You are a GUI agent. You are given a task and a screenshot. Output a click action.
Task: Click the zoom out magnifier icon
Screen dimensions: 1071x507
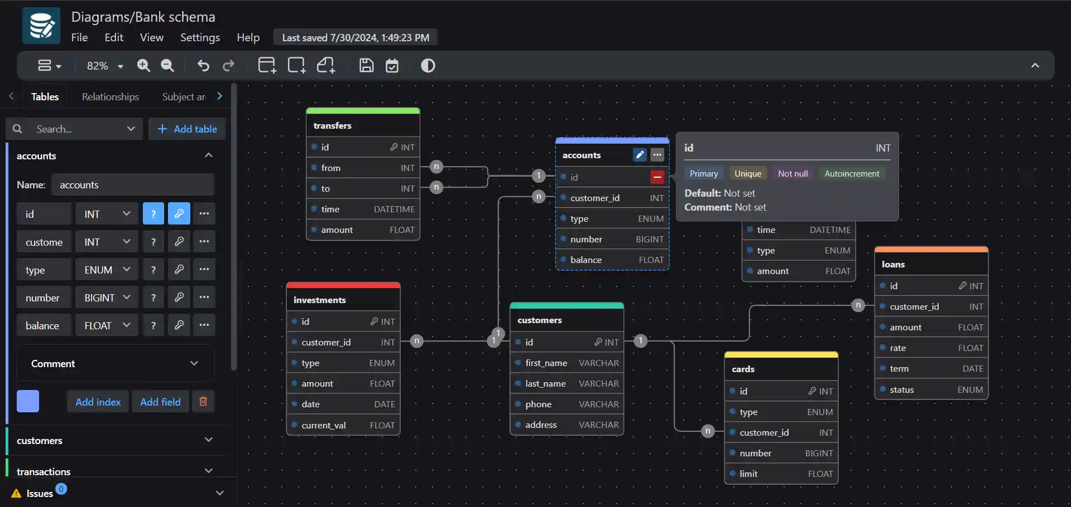point(167,66)
